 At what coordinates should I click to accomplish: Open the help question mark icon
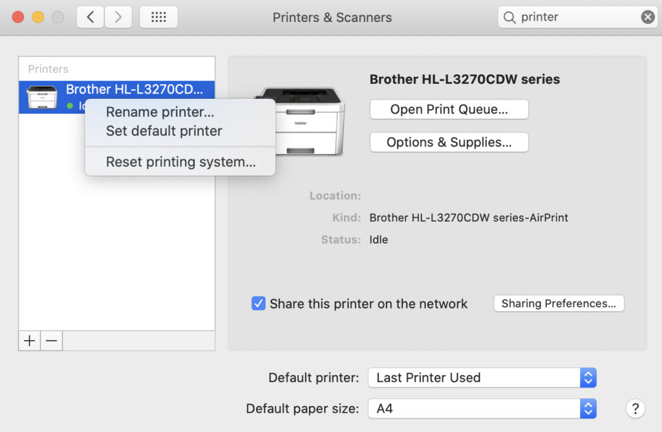pos(635,409)
